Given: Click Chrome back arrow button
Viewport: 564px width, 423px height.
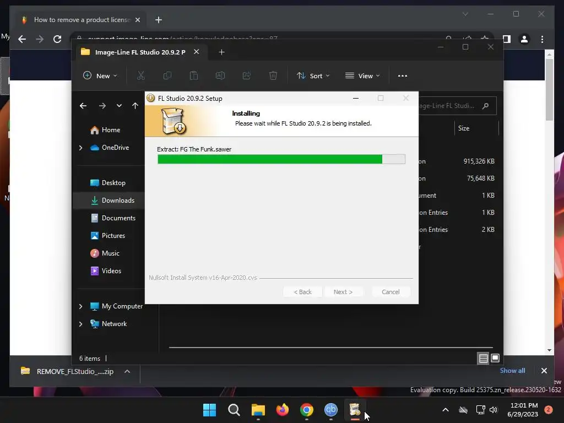Looking at the screenshot, I should [22, 39].
